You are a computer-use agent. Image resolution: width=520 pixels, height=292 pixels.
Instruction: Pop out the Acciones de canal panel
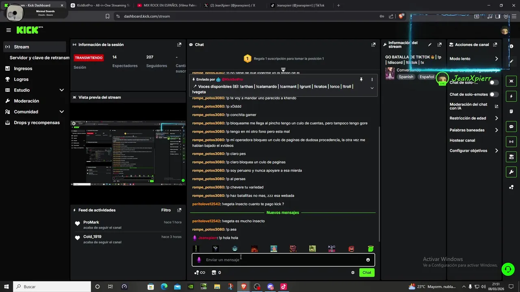click(x=495, y=45)
